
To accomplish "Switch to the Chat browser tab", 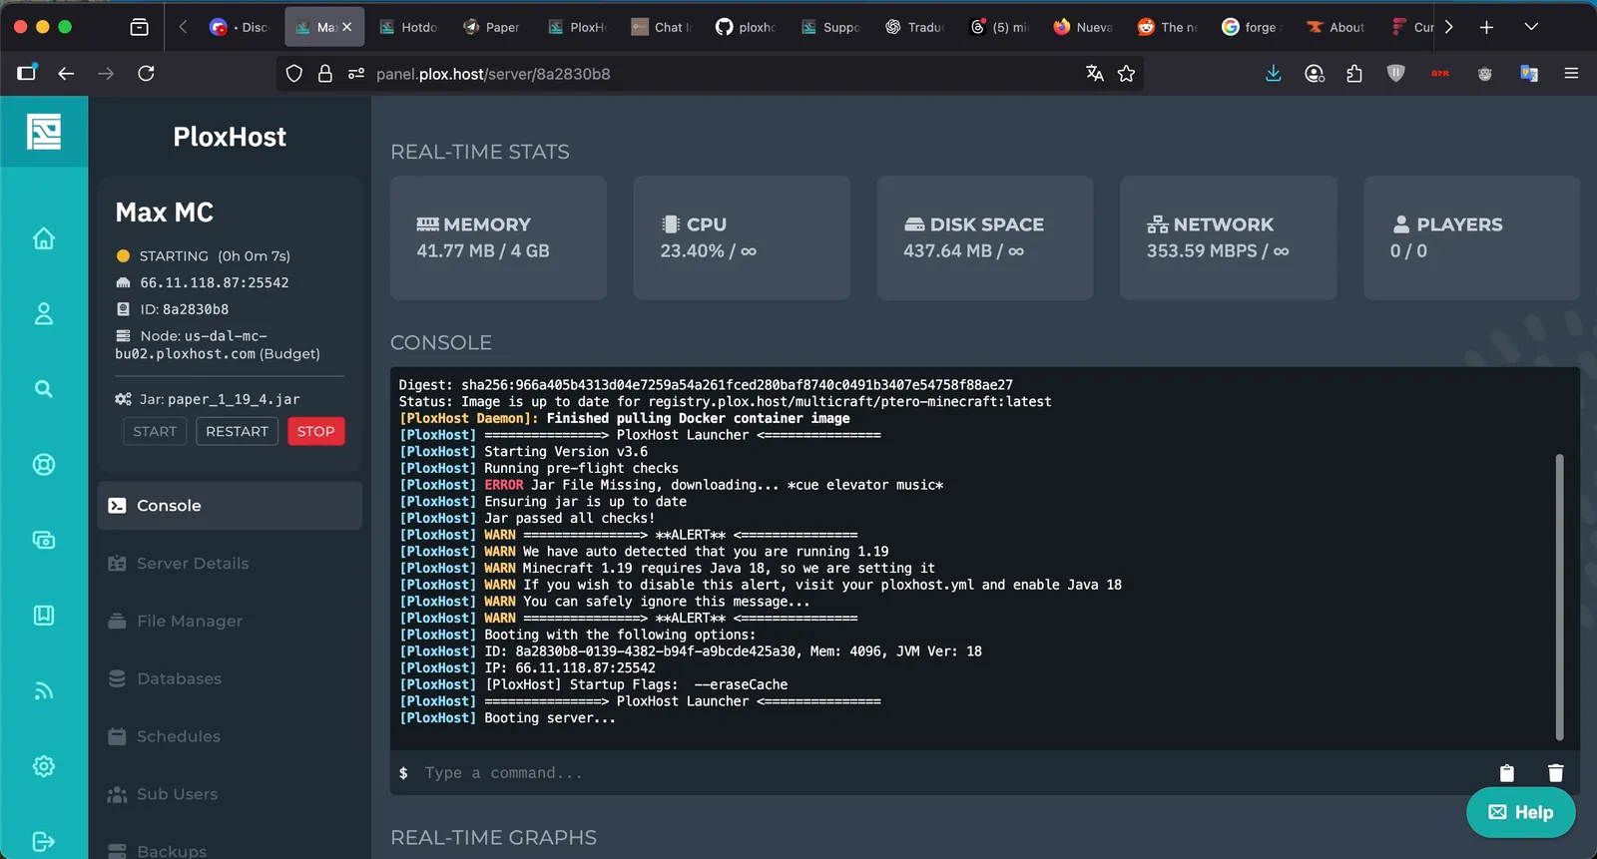I will click(x=661, y=27).
